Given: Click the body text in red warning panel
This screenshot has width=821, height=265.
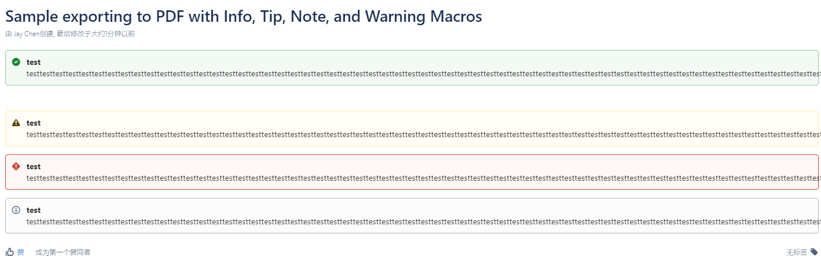Looking at the screenshot, I should (x=423, y=178).
